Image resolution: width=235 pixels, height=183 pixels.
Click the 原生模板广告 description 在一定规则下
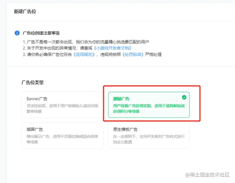[x=149, y=139]
